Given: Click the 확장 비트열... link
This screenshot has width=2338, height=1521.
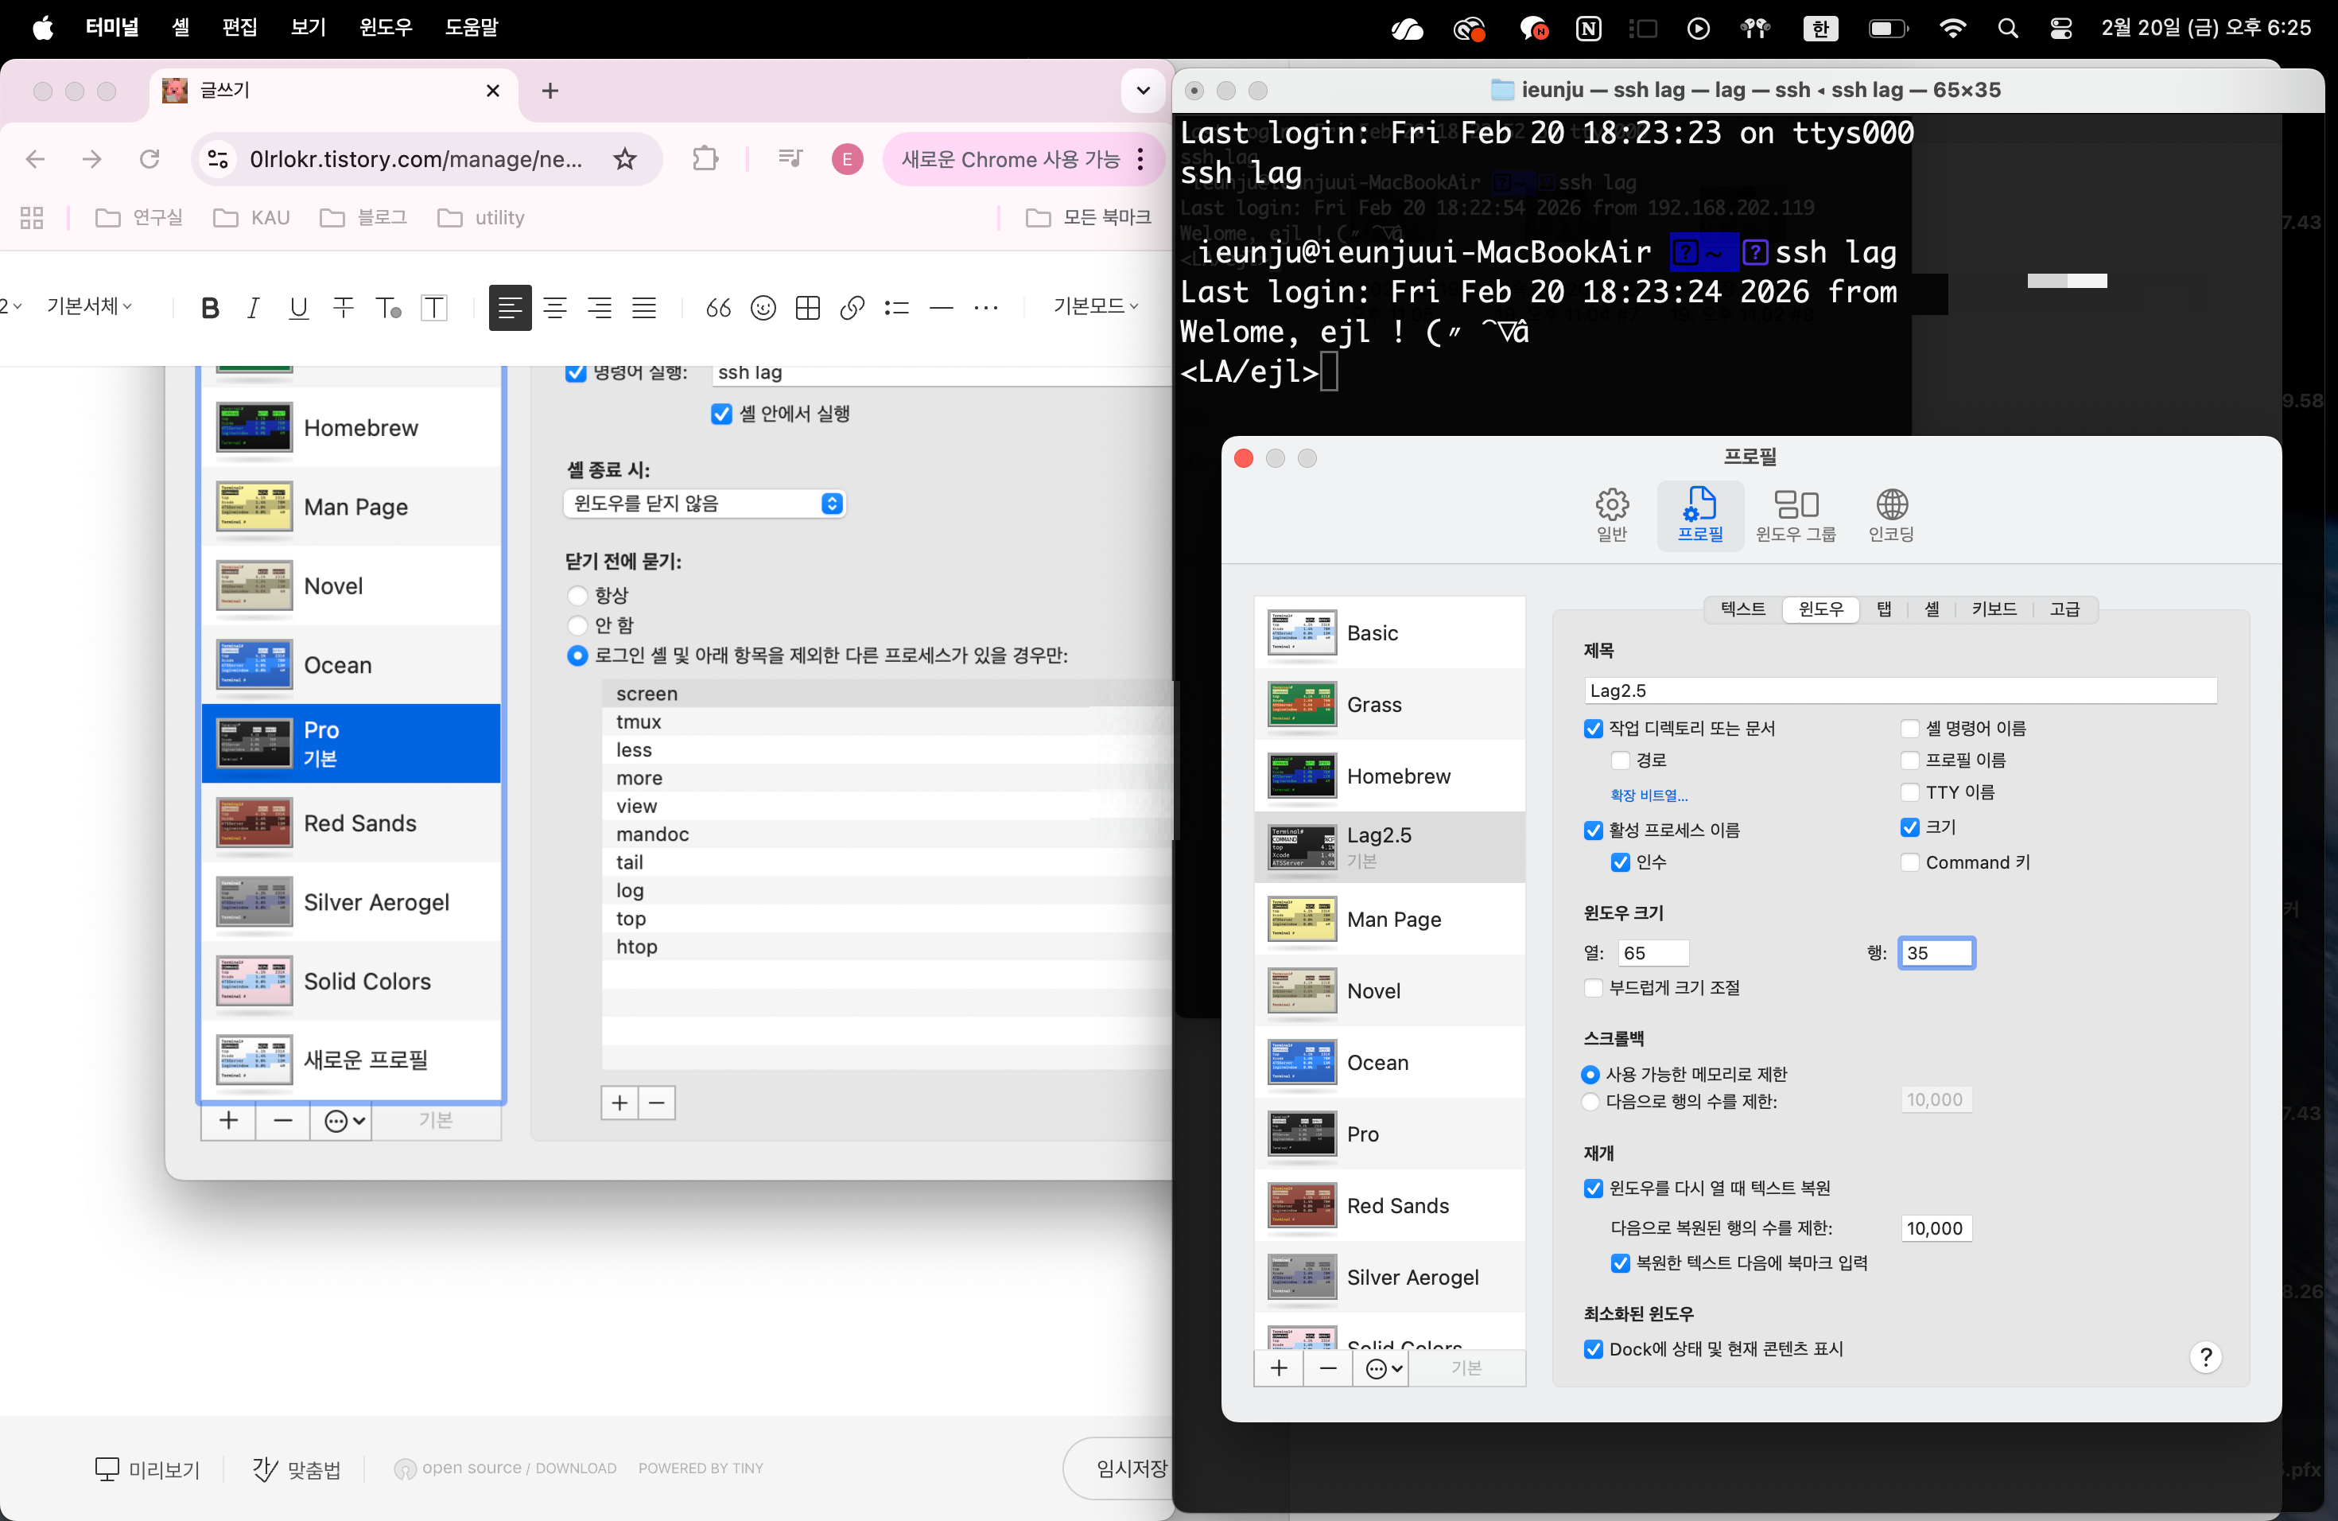Looking at the screenshot, I should click(x=1649, y=795).
